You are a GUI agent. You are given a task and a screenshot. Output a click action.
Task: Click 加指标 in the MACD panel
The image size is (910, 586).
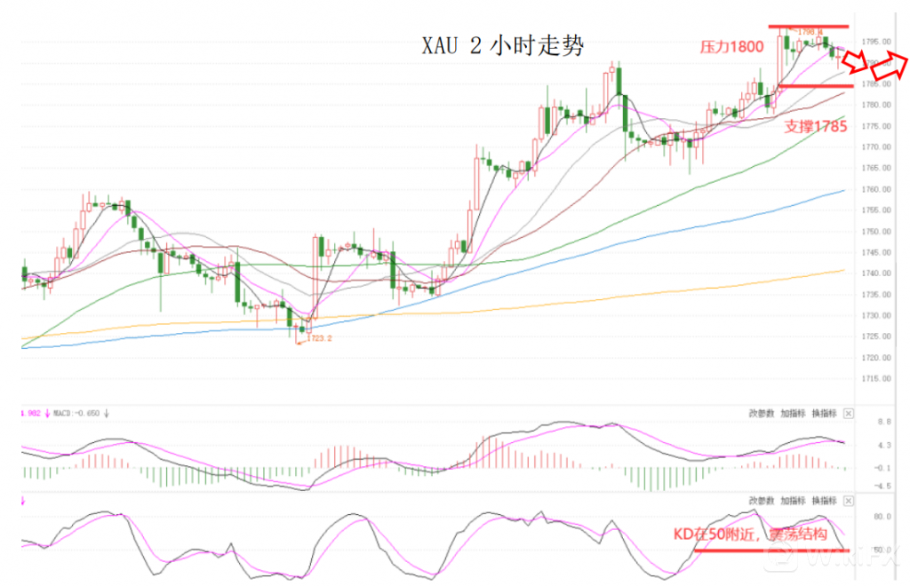pos(793,413)
